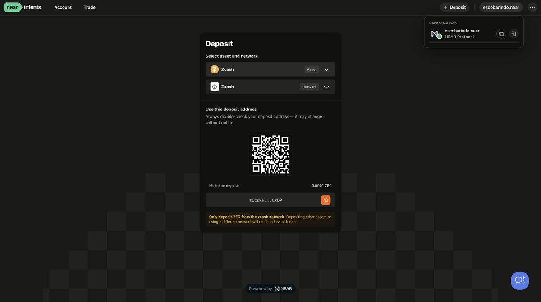Click the Network tag label
This screenshot has height=302, width=541.
309,87
